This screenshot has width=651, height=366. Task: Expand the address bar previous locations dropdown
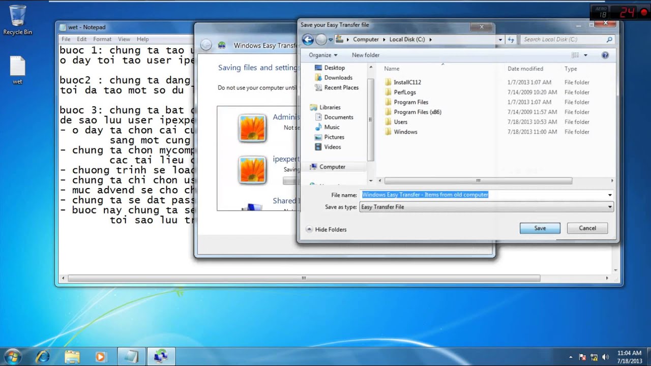click(x=500, y=40)
